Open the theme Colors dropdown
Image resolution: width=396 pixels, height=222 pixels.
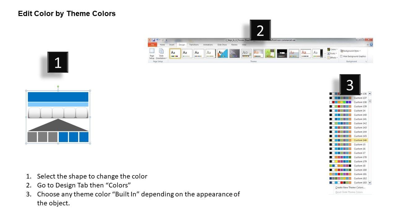click(332, 49)
